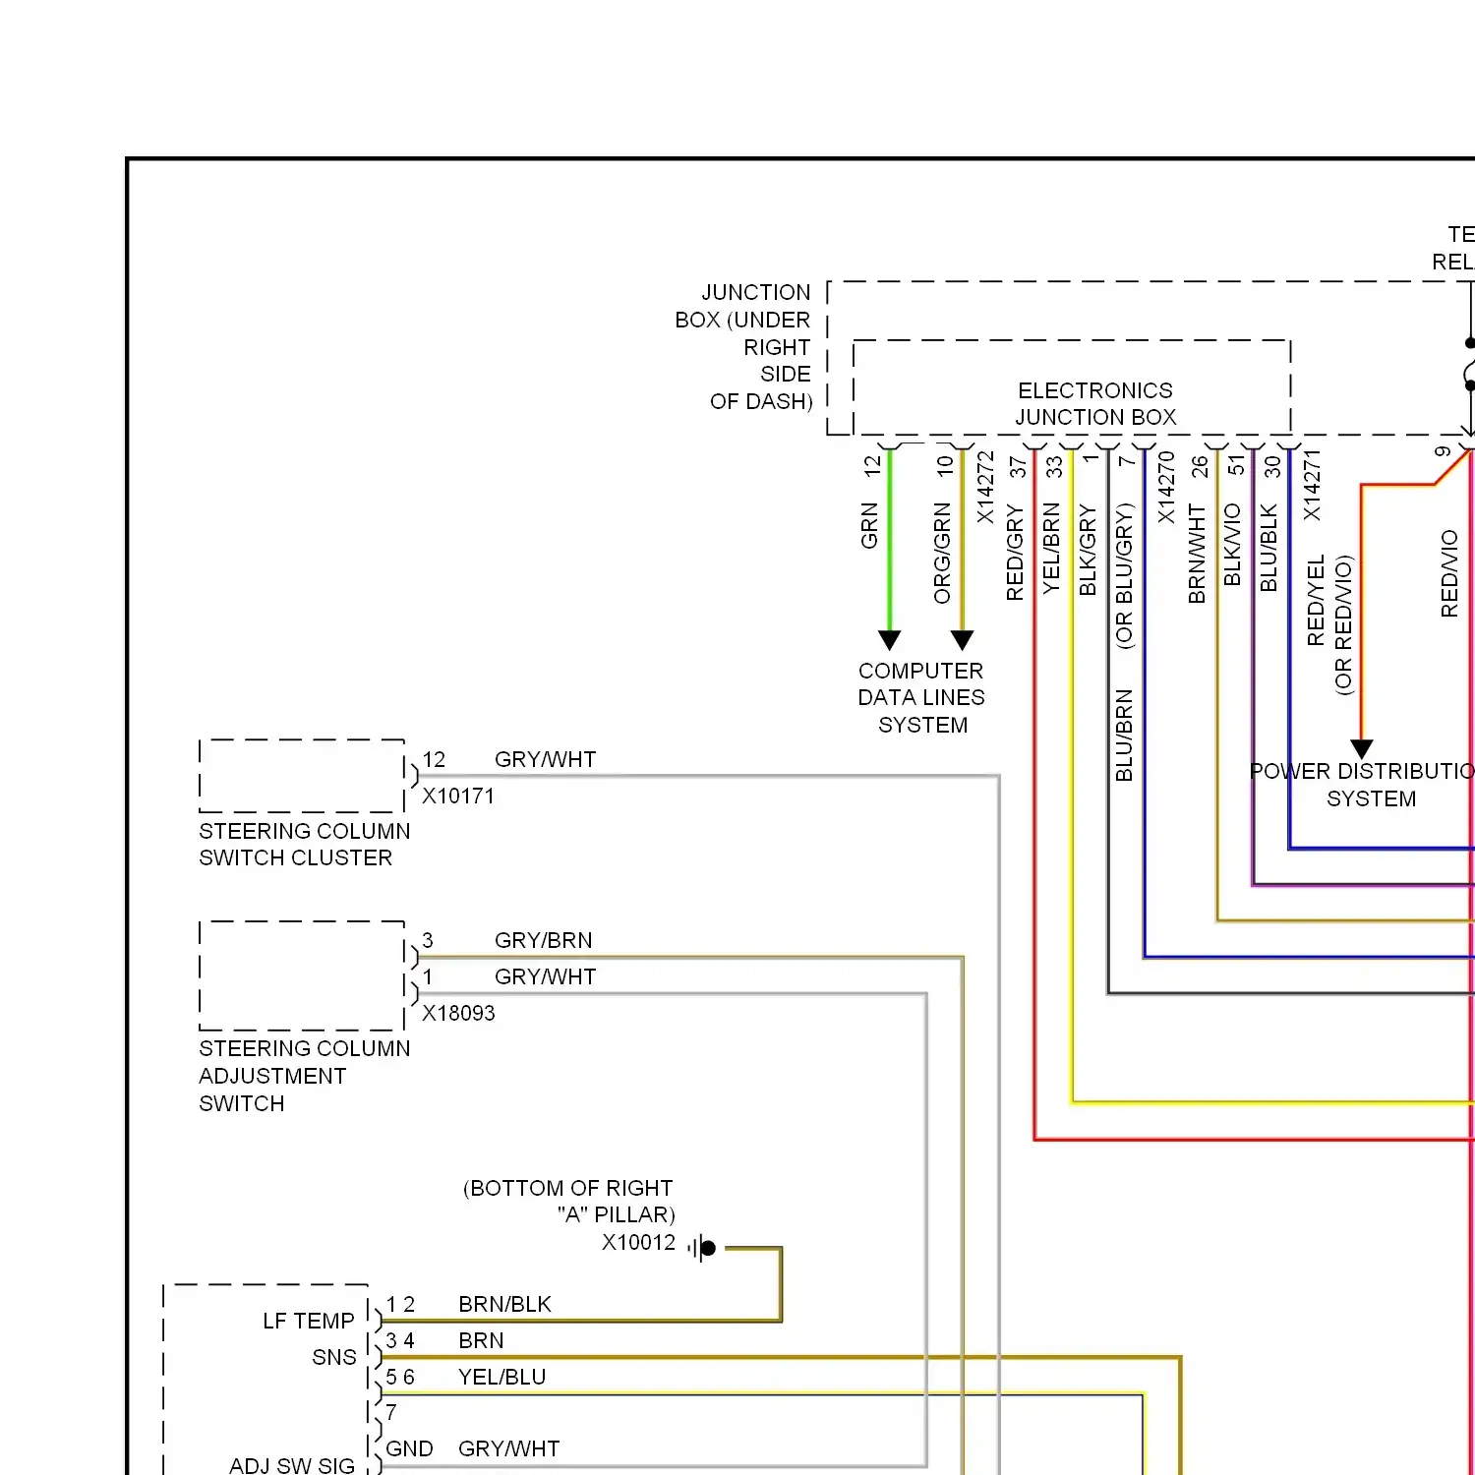Click the LF TEMP SNS label
Viewport: 1475px width, 1475px height.
tap(309, 1339)
